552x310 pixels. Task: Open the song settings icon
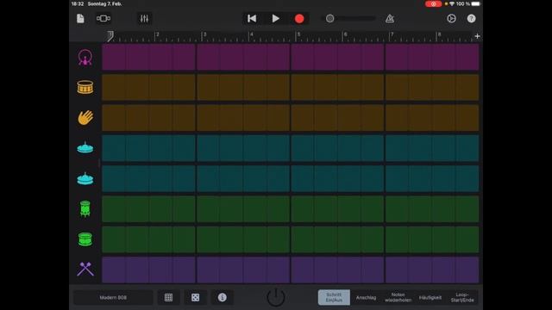pos(451,18)
